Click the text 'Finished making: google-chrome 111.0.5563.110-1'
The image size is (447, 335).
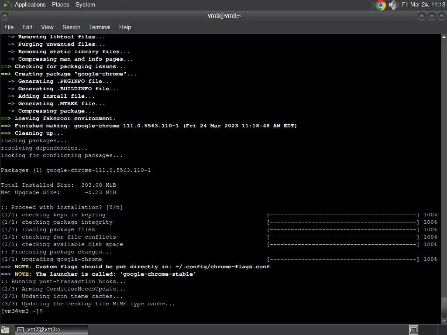[x=96, y=126]
